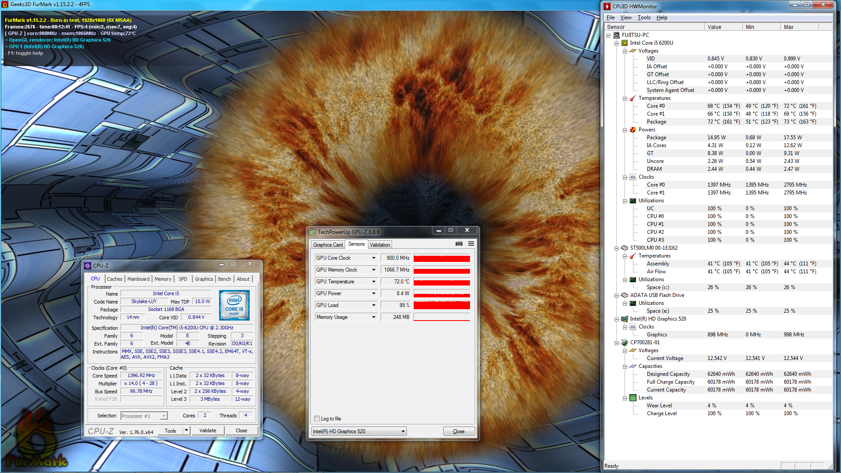Click the CPU Utilizations graph icon

633,201
